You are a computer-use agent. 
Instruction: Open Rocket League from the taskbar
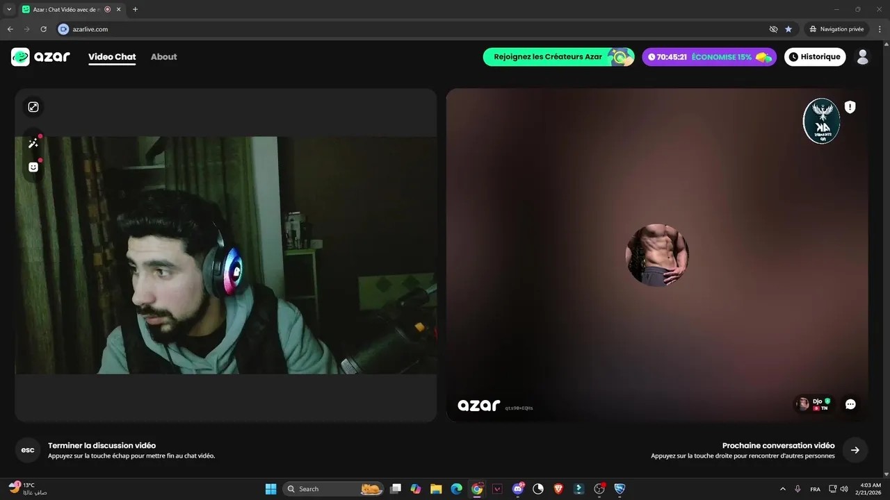pos(620,489)
